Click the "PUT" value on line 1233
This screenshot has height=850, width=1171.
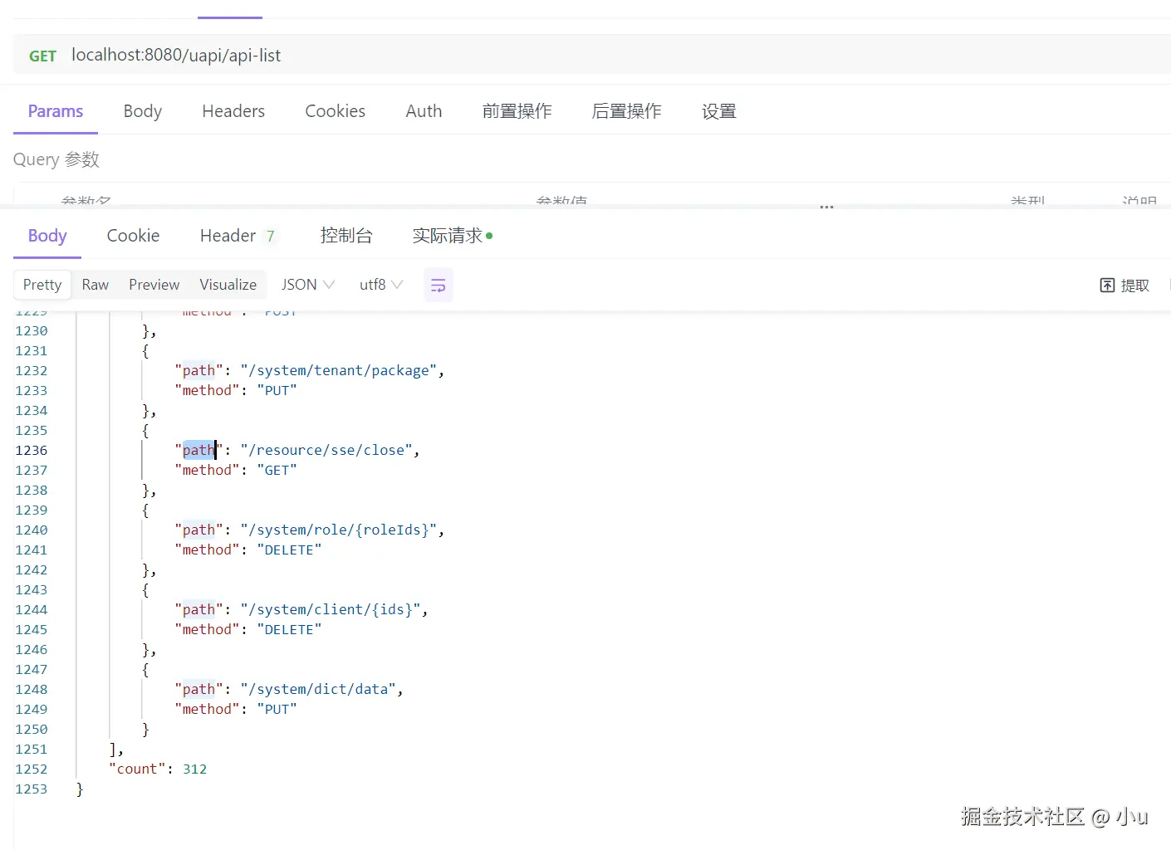(277, 390)
